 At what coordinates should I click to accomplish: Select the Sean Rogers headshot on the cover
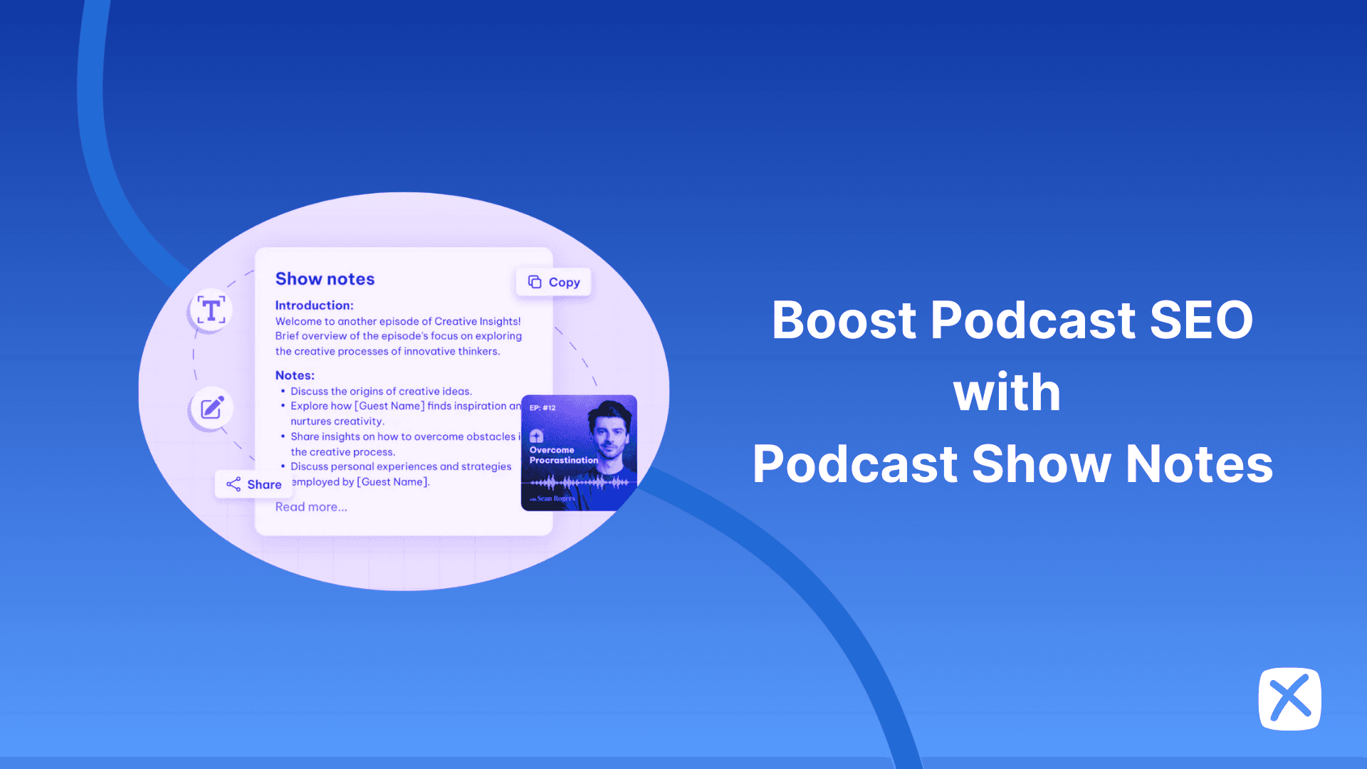pos(609,434)
